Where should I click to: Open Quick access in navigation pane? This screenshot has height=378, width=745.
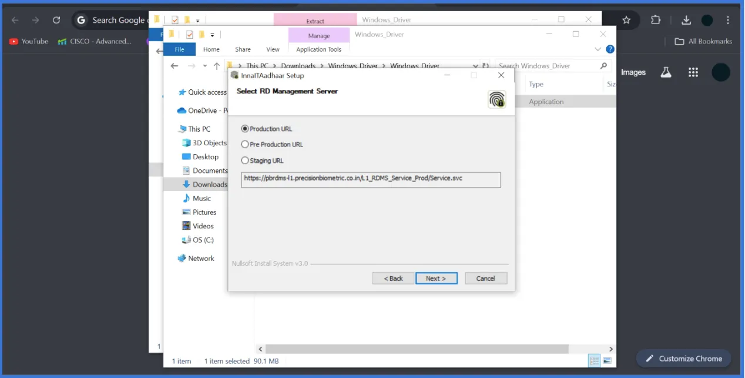pos(202,92)
